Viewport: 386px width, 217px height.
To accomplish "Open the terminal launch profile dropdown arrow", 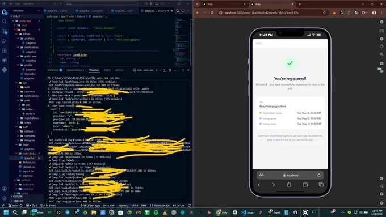I will pos(160,70).
